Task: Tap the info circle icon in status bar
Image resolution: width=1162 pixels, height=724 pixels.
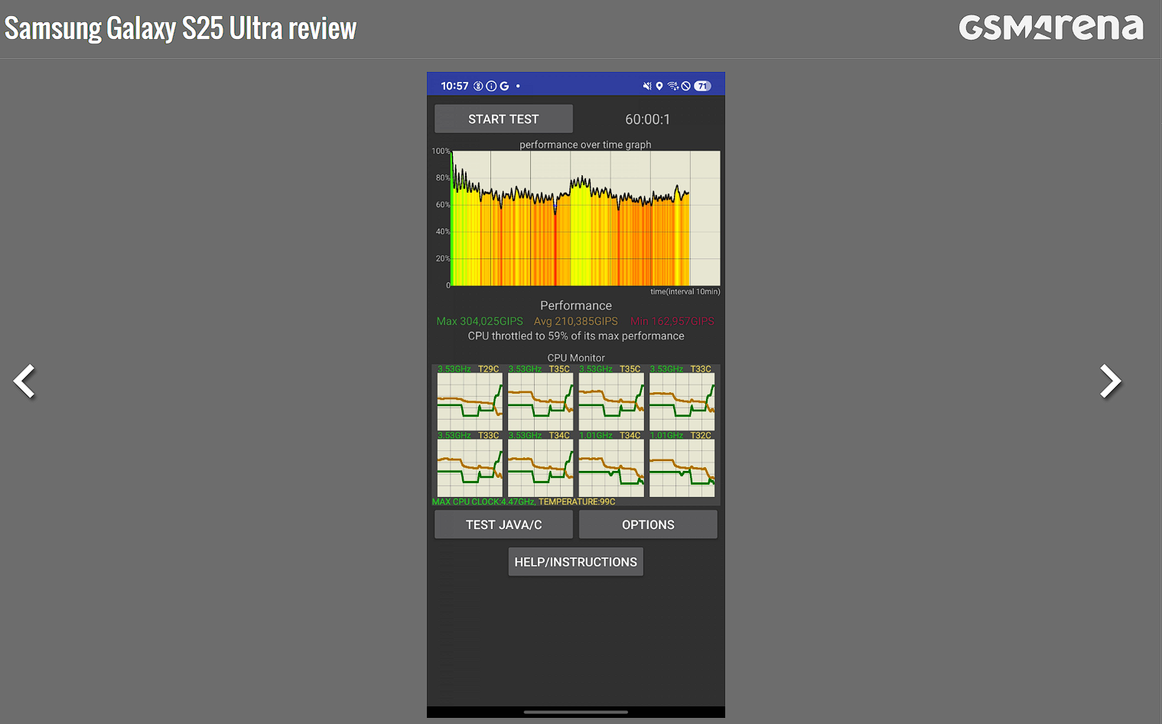Action: (491, 86)
